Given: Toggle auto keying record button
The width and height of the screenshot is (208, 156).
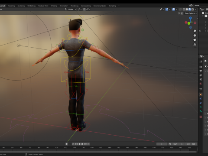Looking at the screenshot, I should (67, 144).
